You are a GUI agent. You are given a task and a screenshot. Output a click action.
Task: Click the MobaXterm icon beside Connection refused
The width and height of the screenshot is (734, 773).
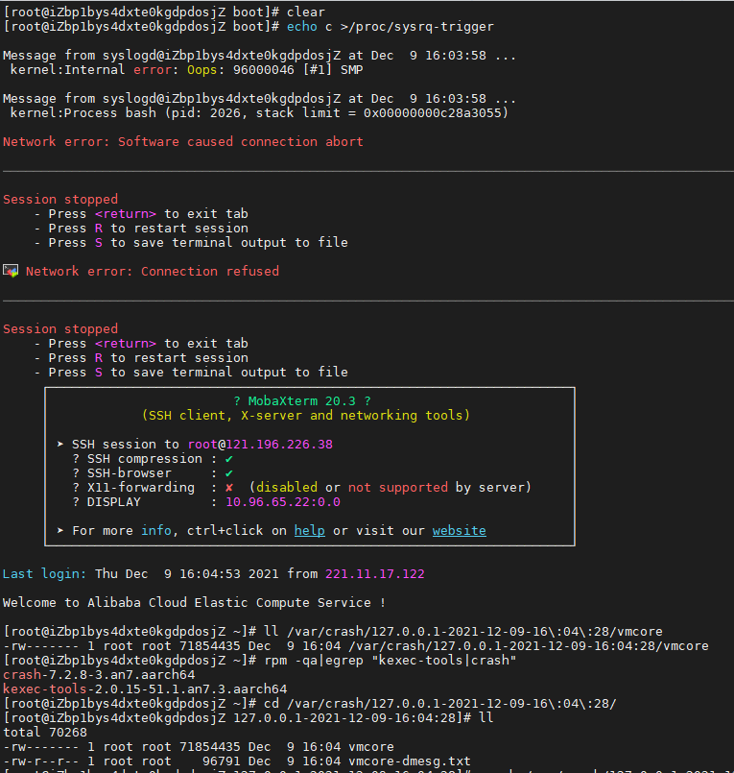coord(11,271)
